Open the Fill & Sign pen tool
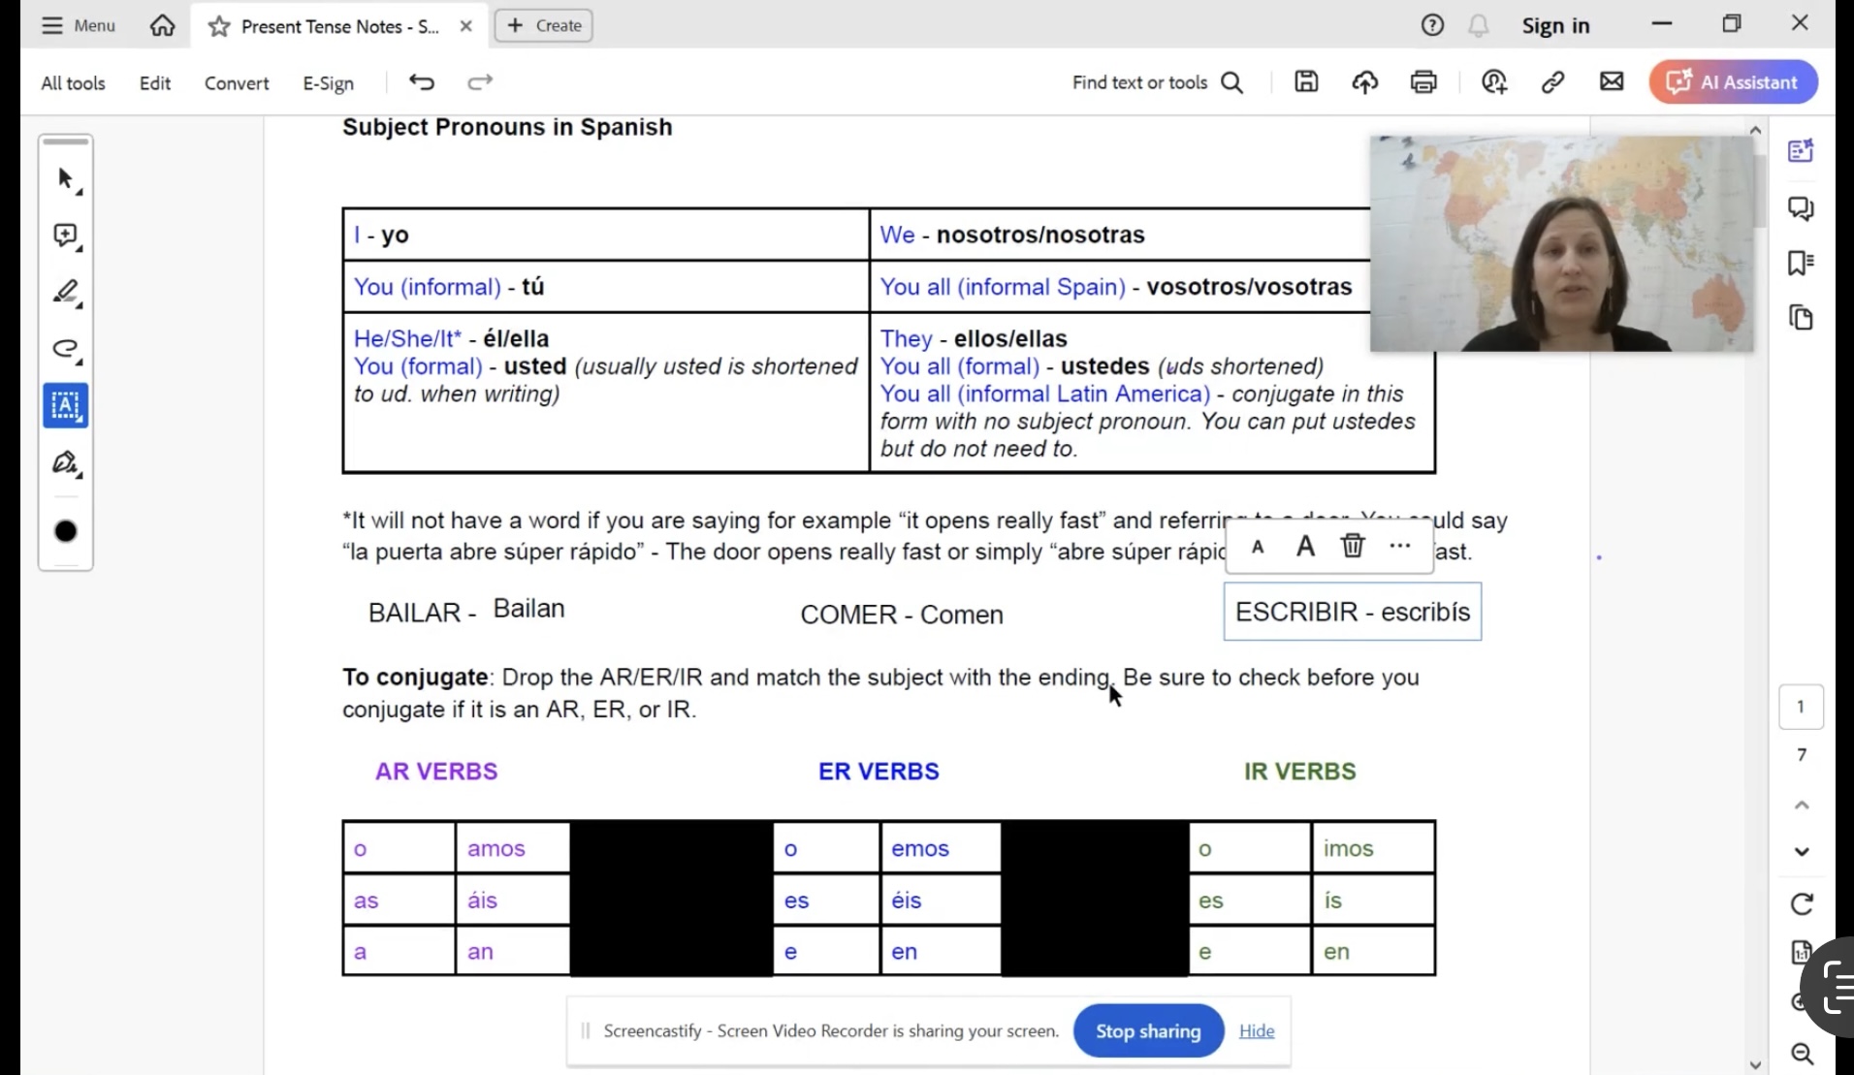This screenshot has width=1854, height=1075. tap(66, 462)
